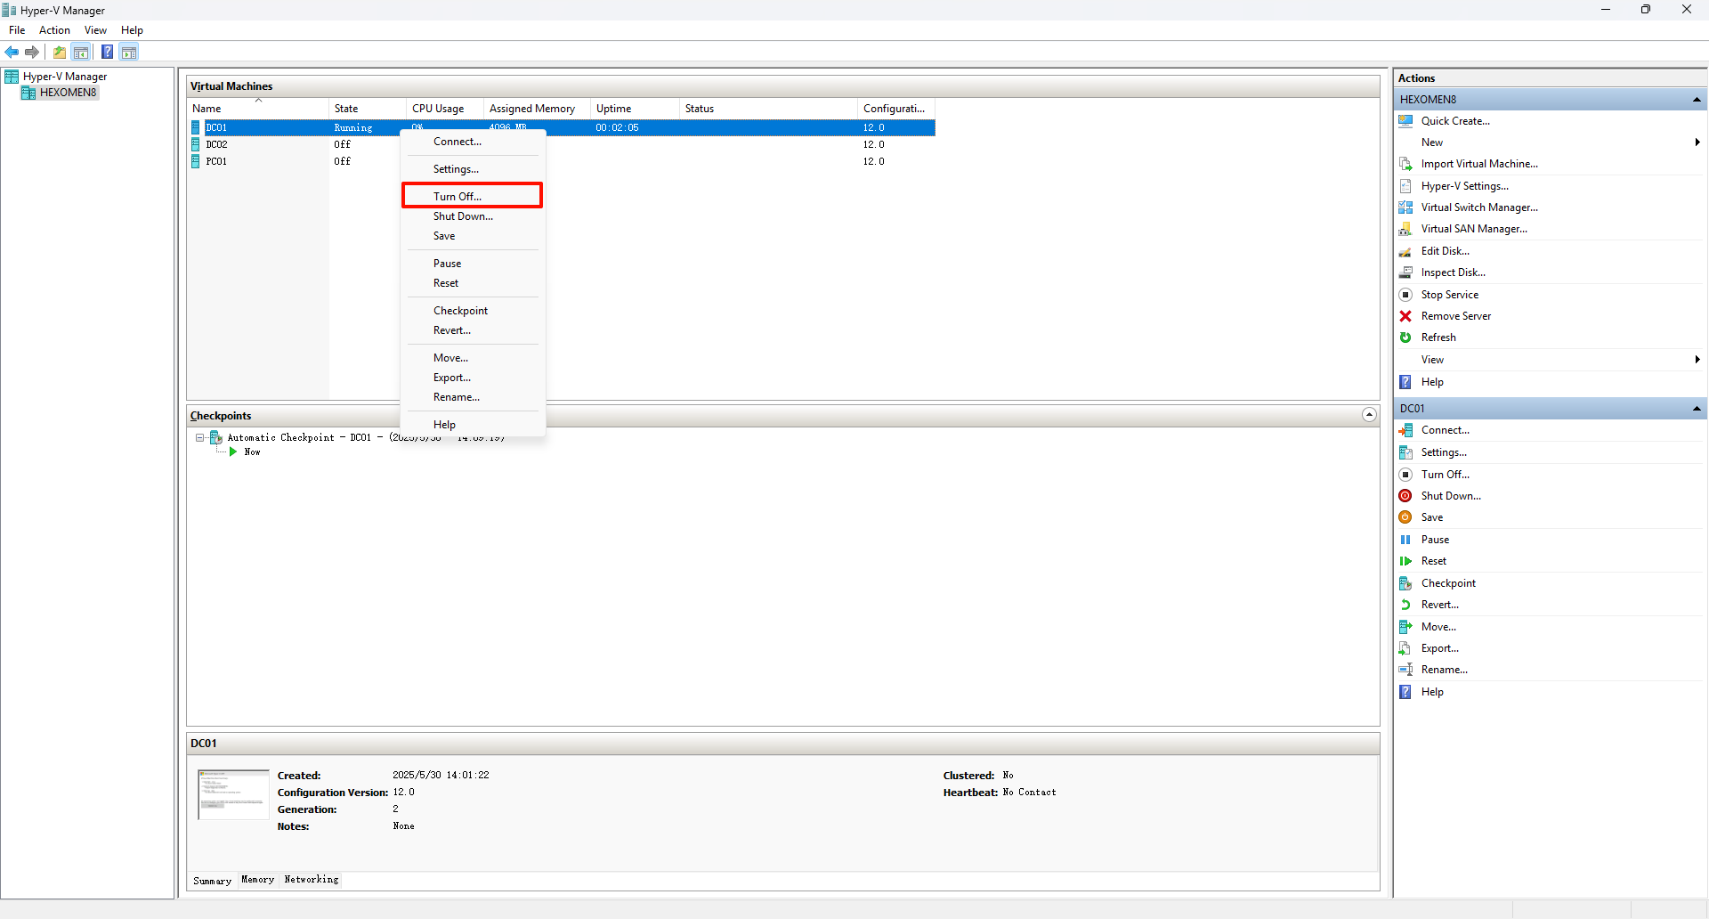Image resolution: width=1709 pixels, height=919 pixels.
Task: Expand the New submenu arrow in Actions
Action: point(1697,142)
